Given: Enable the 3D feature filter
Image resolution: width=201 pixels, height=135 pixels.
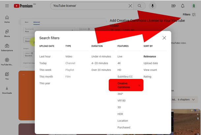Looking at the screenshot, I should click(119, 107).
